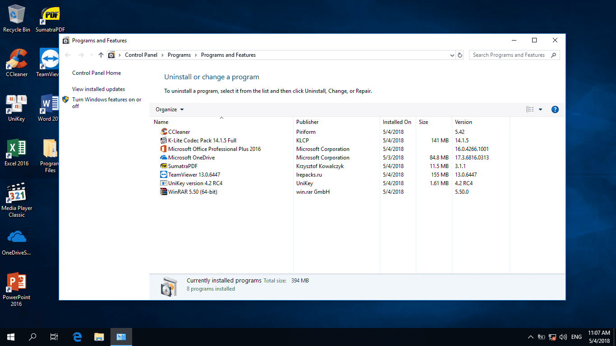The height and width of the screenshot is (346, 616).
Task: Select the '141 MB' size cell
Action: (x=440, y=141)
